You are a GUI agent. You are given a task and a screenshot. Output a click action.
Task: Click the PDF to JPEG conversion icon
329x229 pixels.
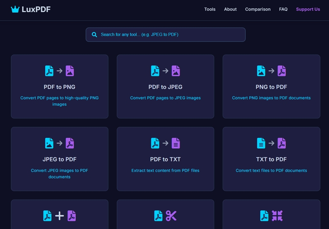point(165,71)
